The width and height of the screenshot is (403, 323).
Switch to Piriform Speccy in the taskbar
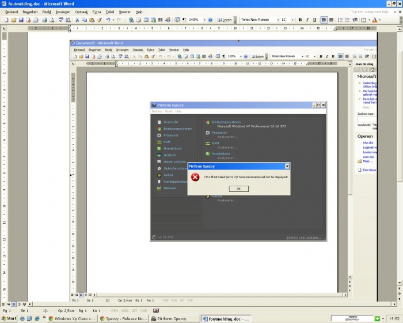(175, 318)
